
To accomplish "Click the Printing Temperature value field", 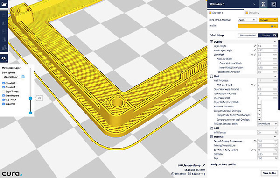I will click(267, 145).
